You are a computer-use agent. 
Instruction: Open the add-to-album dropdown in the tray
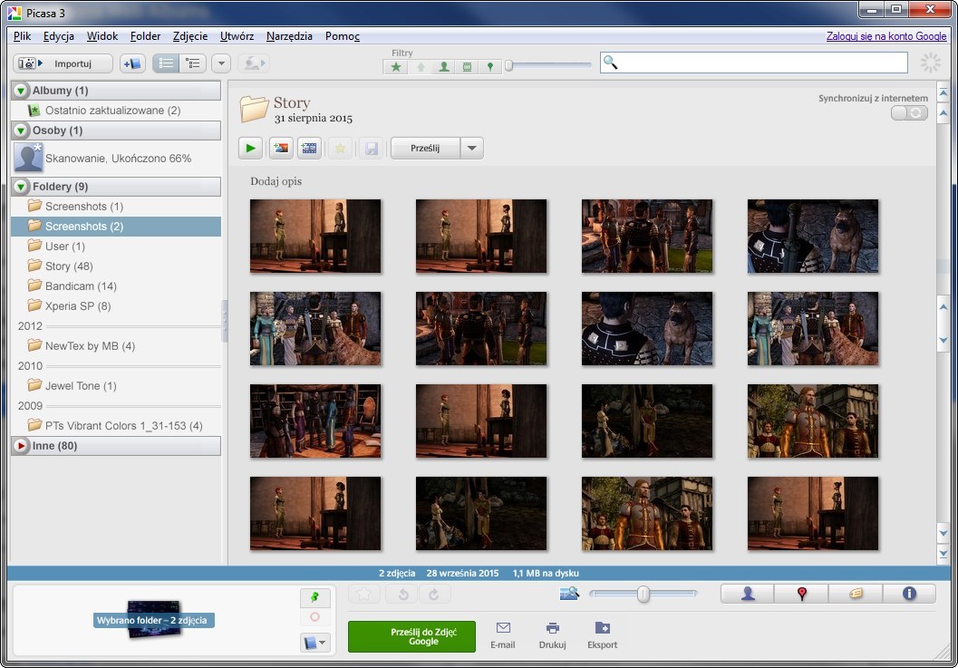coord(314,643)
